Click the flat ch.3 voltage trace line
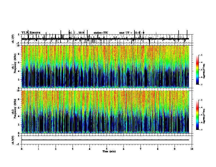The height and width of the screenshot is (167, 216). [105, 140]
